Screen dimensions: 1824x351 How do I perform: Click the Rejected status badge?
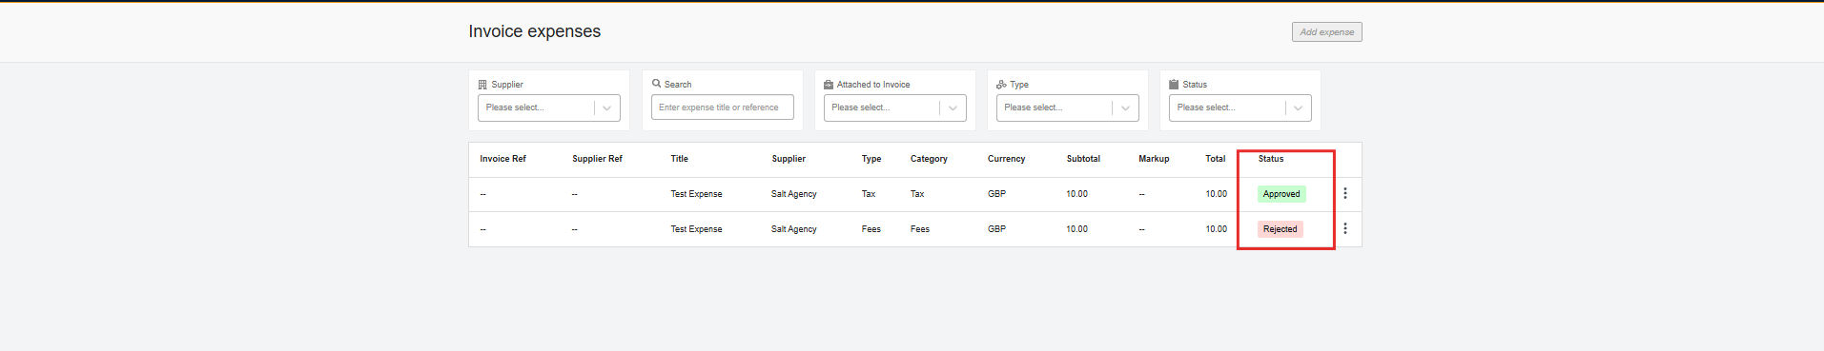tap(1280, 229)
